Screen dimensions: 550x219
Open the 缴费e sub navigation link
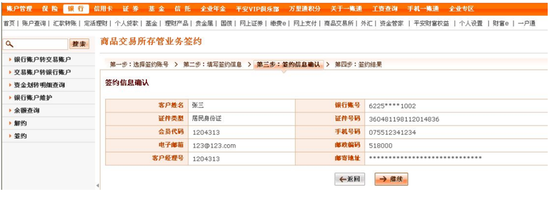[278, 24]
